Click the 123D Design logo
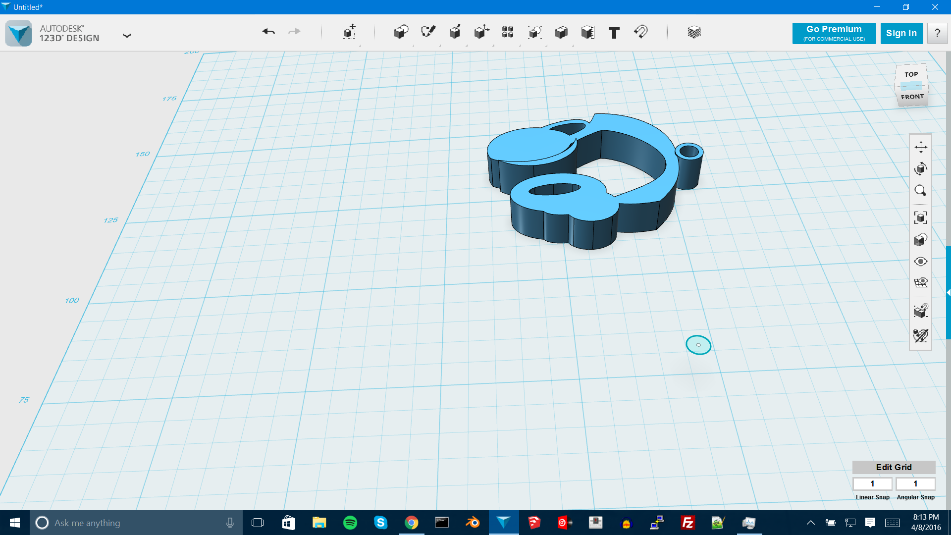This screenshot has width=951, height=535. point(19,33)
